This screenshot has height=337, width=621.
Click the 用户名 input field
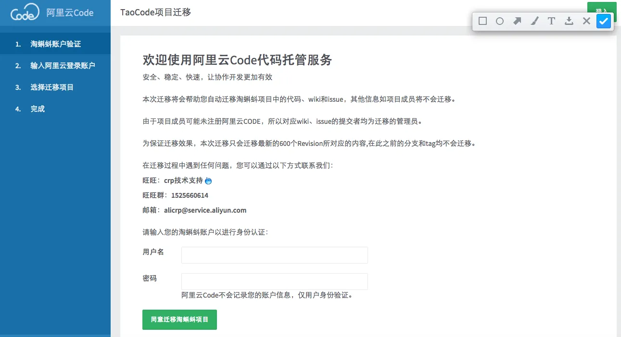(x=274, y=255)
